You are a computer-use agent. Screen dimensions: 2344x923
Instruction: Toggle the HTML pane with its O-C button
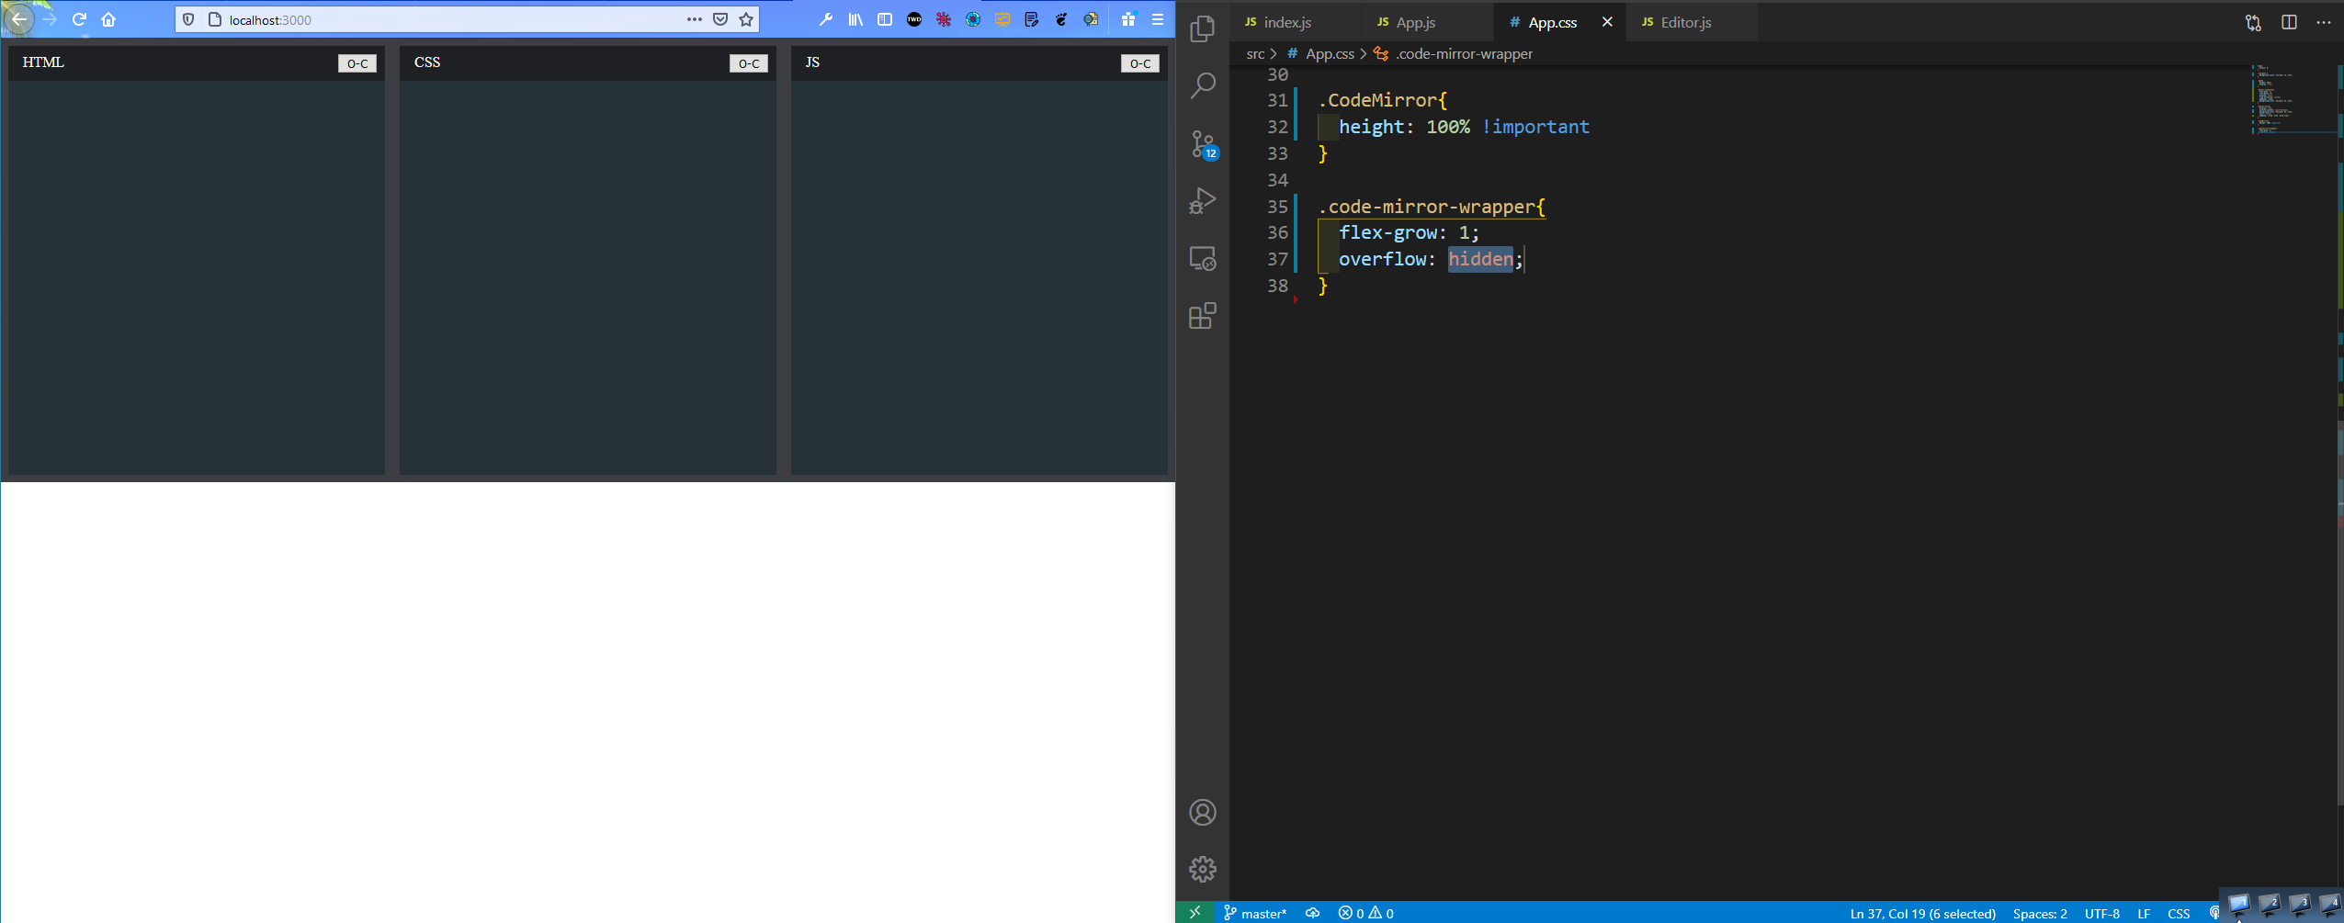tap(357, 63)
